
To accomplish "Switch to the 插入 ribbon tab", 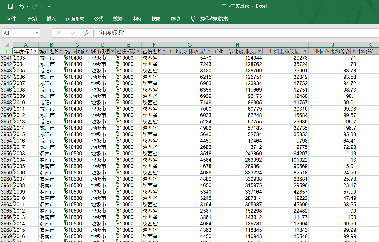I will tap(51, 19).
